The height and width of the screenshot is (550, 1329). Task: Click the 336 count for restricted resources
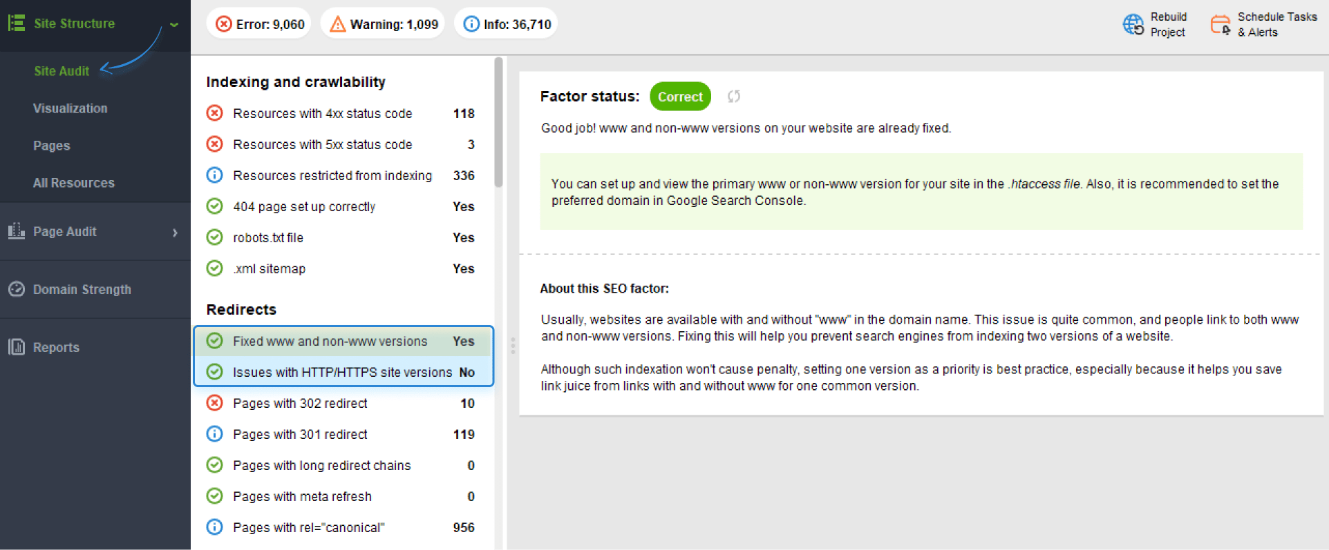click(x=464, y=175)
